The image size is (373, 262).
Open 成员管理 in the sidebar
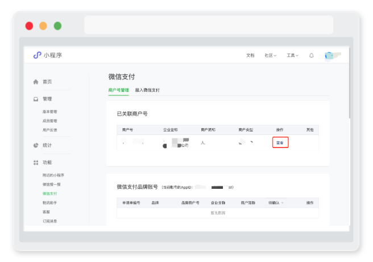coord(49,121)
